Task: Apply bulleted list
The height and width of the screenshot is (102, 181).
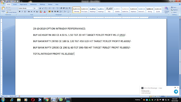Action: (49, 8)
